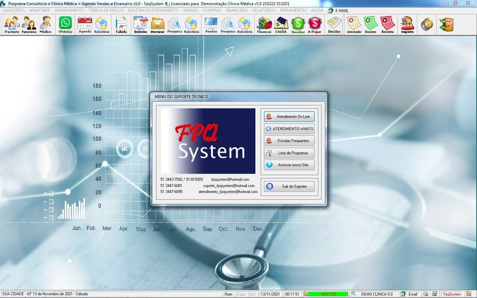Open the VENDAS menu
Image resolution: width=477 pixels, height=298 pixels.
pos(190,10)
